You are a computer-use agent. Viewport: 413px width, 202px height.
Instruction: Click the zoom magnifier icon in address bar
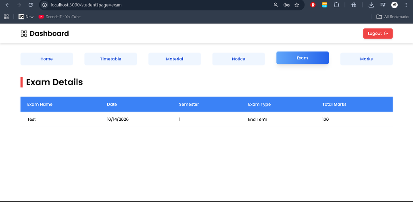coord(276,5)
